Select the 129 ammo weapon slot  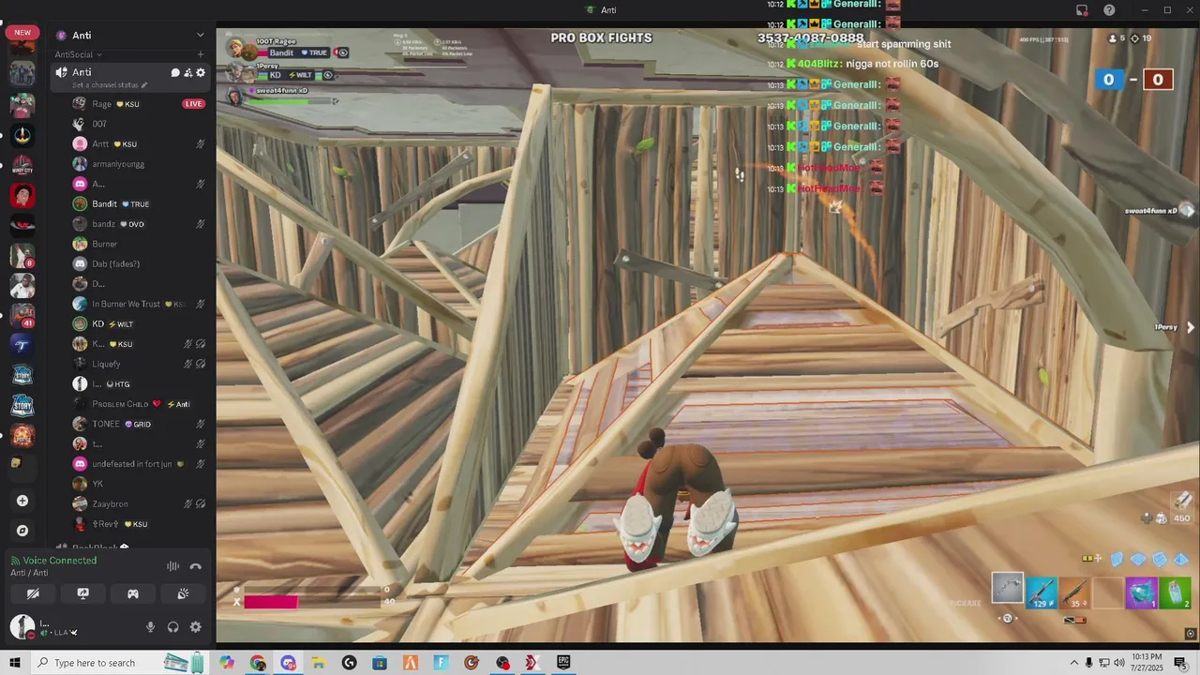tap(1042, 592)
